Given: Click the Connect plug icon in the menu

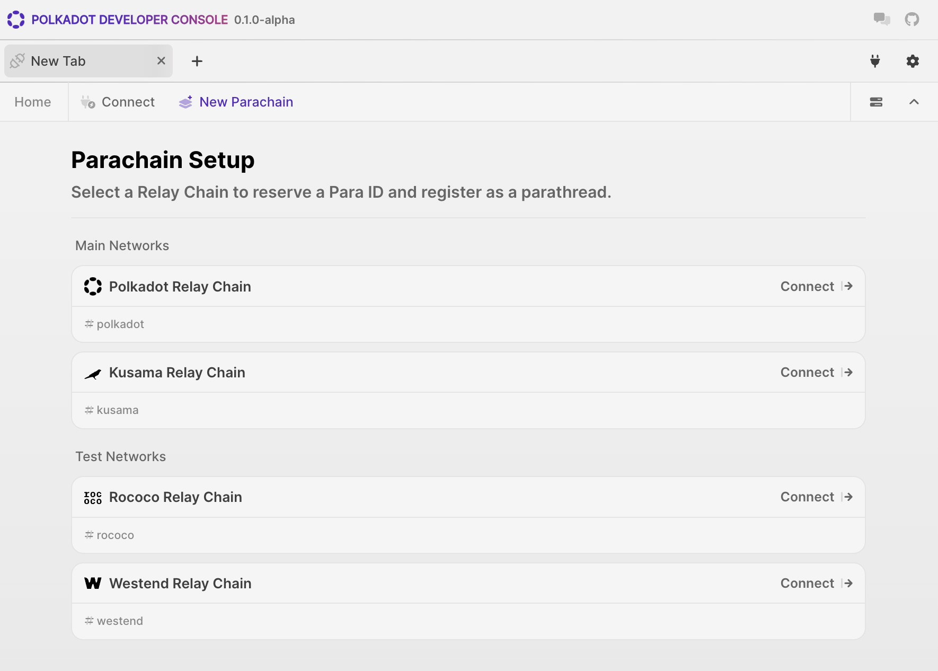Looking at the screenshot, I should [88, 102].
